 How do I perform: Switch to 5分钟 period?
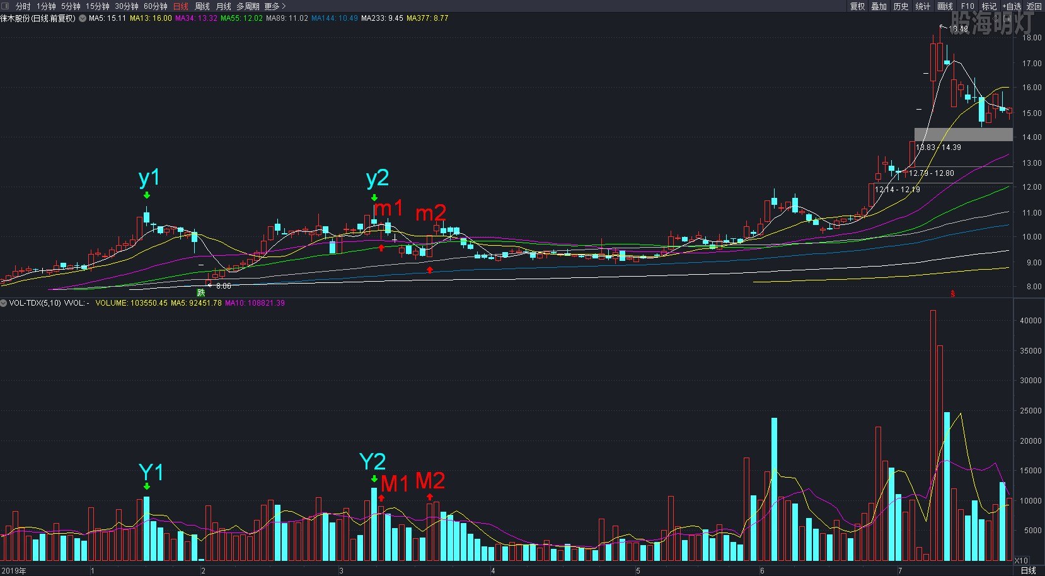point(71,6)
